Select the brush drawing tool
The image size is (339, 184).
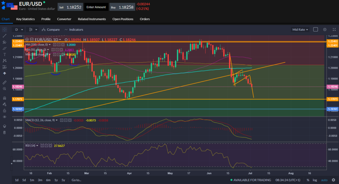5,48
